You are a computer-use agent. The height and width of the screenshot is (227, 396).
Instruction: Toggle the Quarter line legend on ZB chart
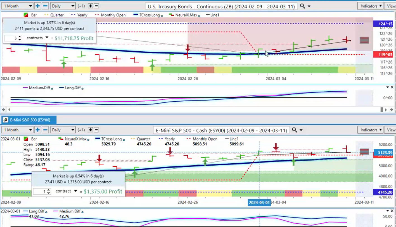coord(54,15)
